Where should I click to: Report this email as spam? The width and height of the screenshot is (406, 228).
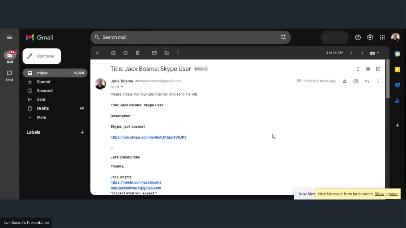point(126,53)
